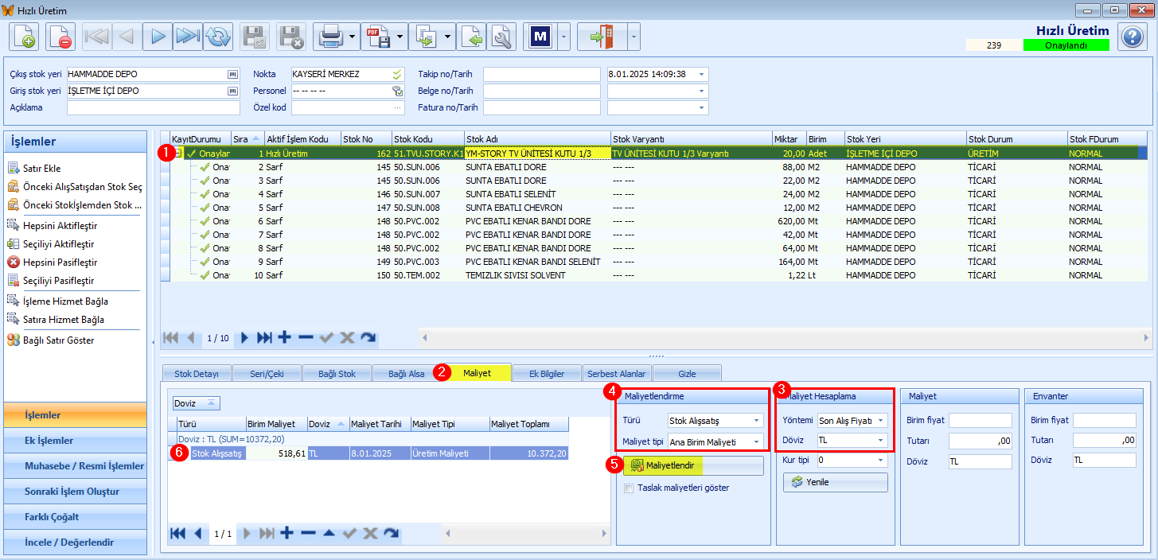The width and height of the screenshot is (1158, 560).
Task: Switch to the Stok Detayı tab
Action: (197, 373)
